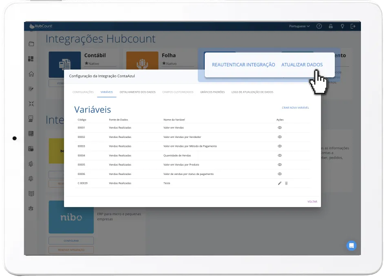Screen dimensions: 385x277
Task: Click the name Quantidade de Vendas
Action: click(x=177, y=155)
